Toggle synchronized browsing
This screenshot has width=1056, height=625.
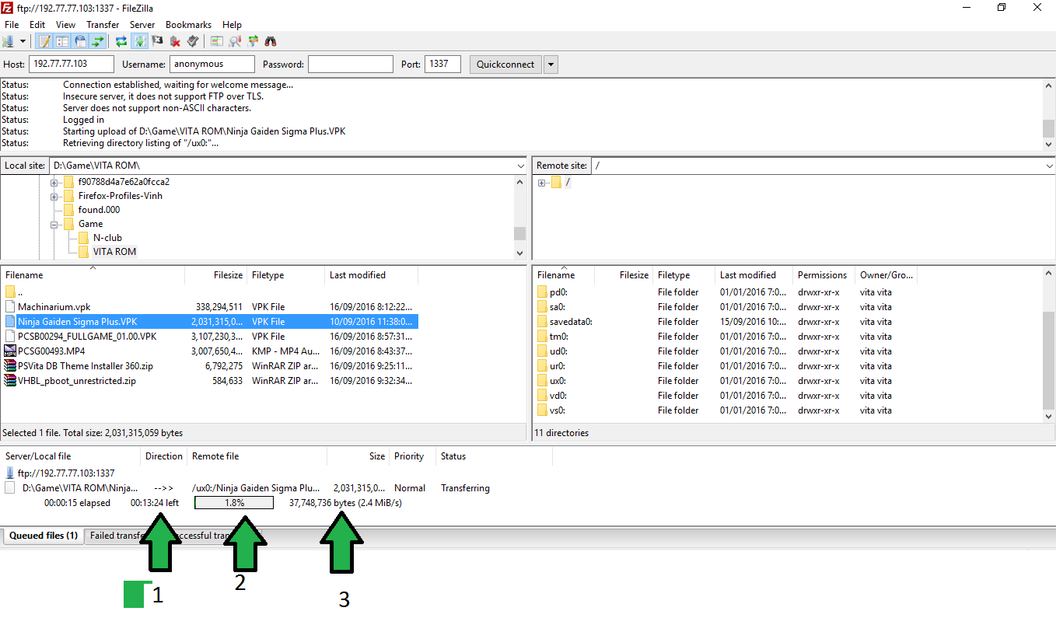[253, 41]
